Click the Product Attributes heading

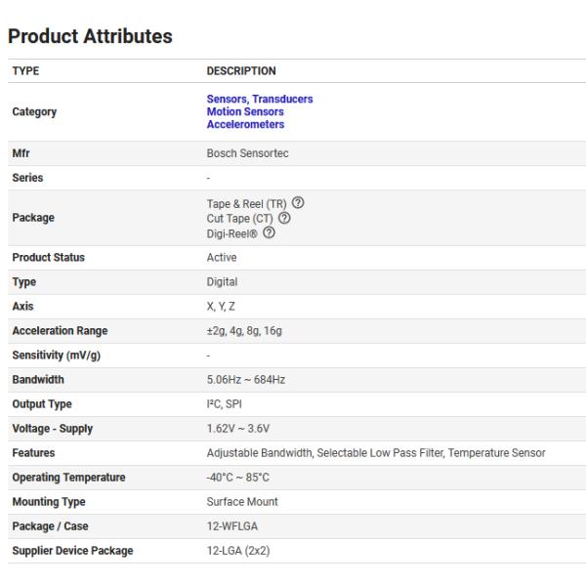pyautogui.click(x=90, y=36)
